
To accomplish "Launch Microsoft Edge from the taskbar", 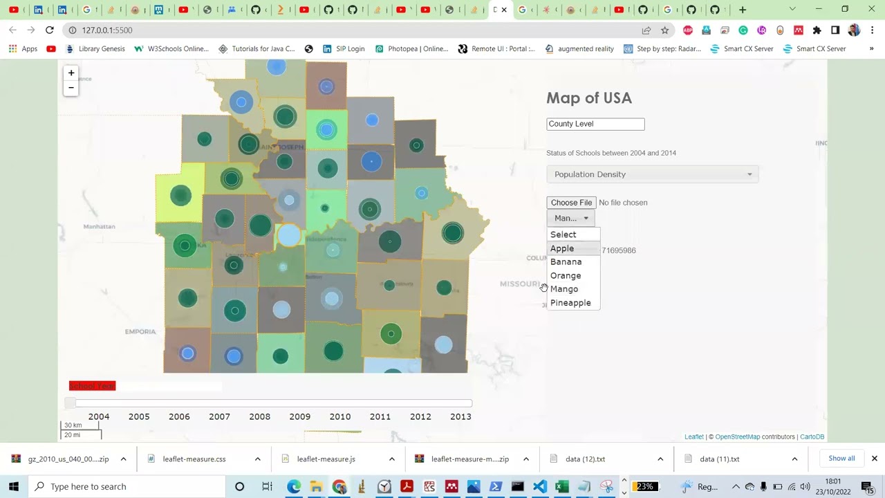I will [294, 487].
